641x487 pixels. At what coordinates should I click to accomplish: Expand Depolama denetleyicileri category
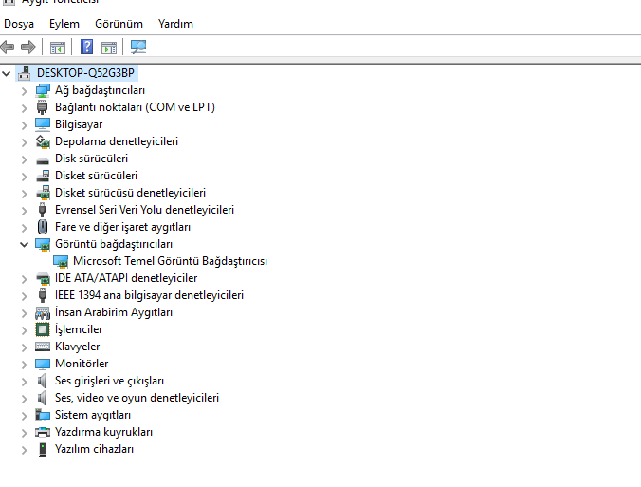[24, 142]
